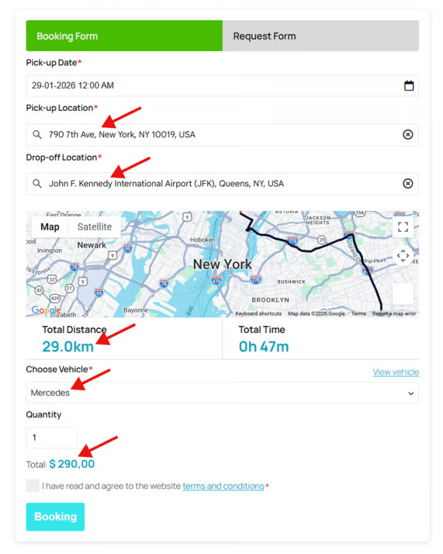Open the map Terms link
The height and width of the screenshot is (554, 443).
click(x=358, y=314)
